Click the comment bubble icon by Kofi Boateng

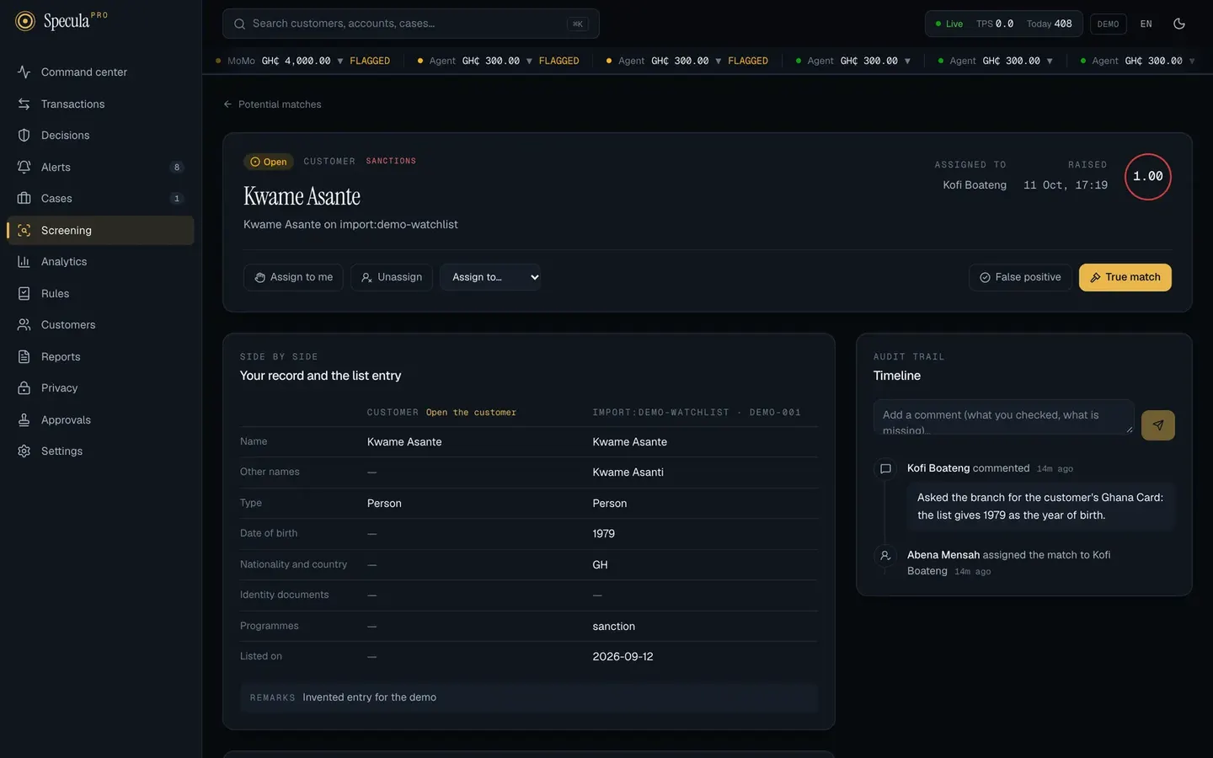(885, 468)
